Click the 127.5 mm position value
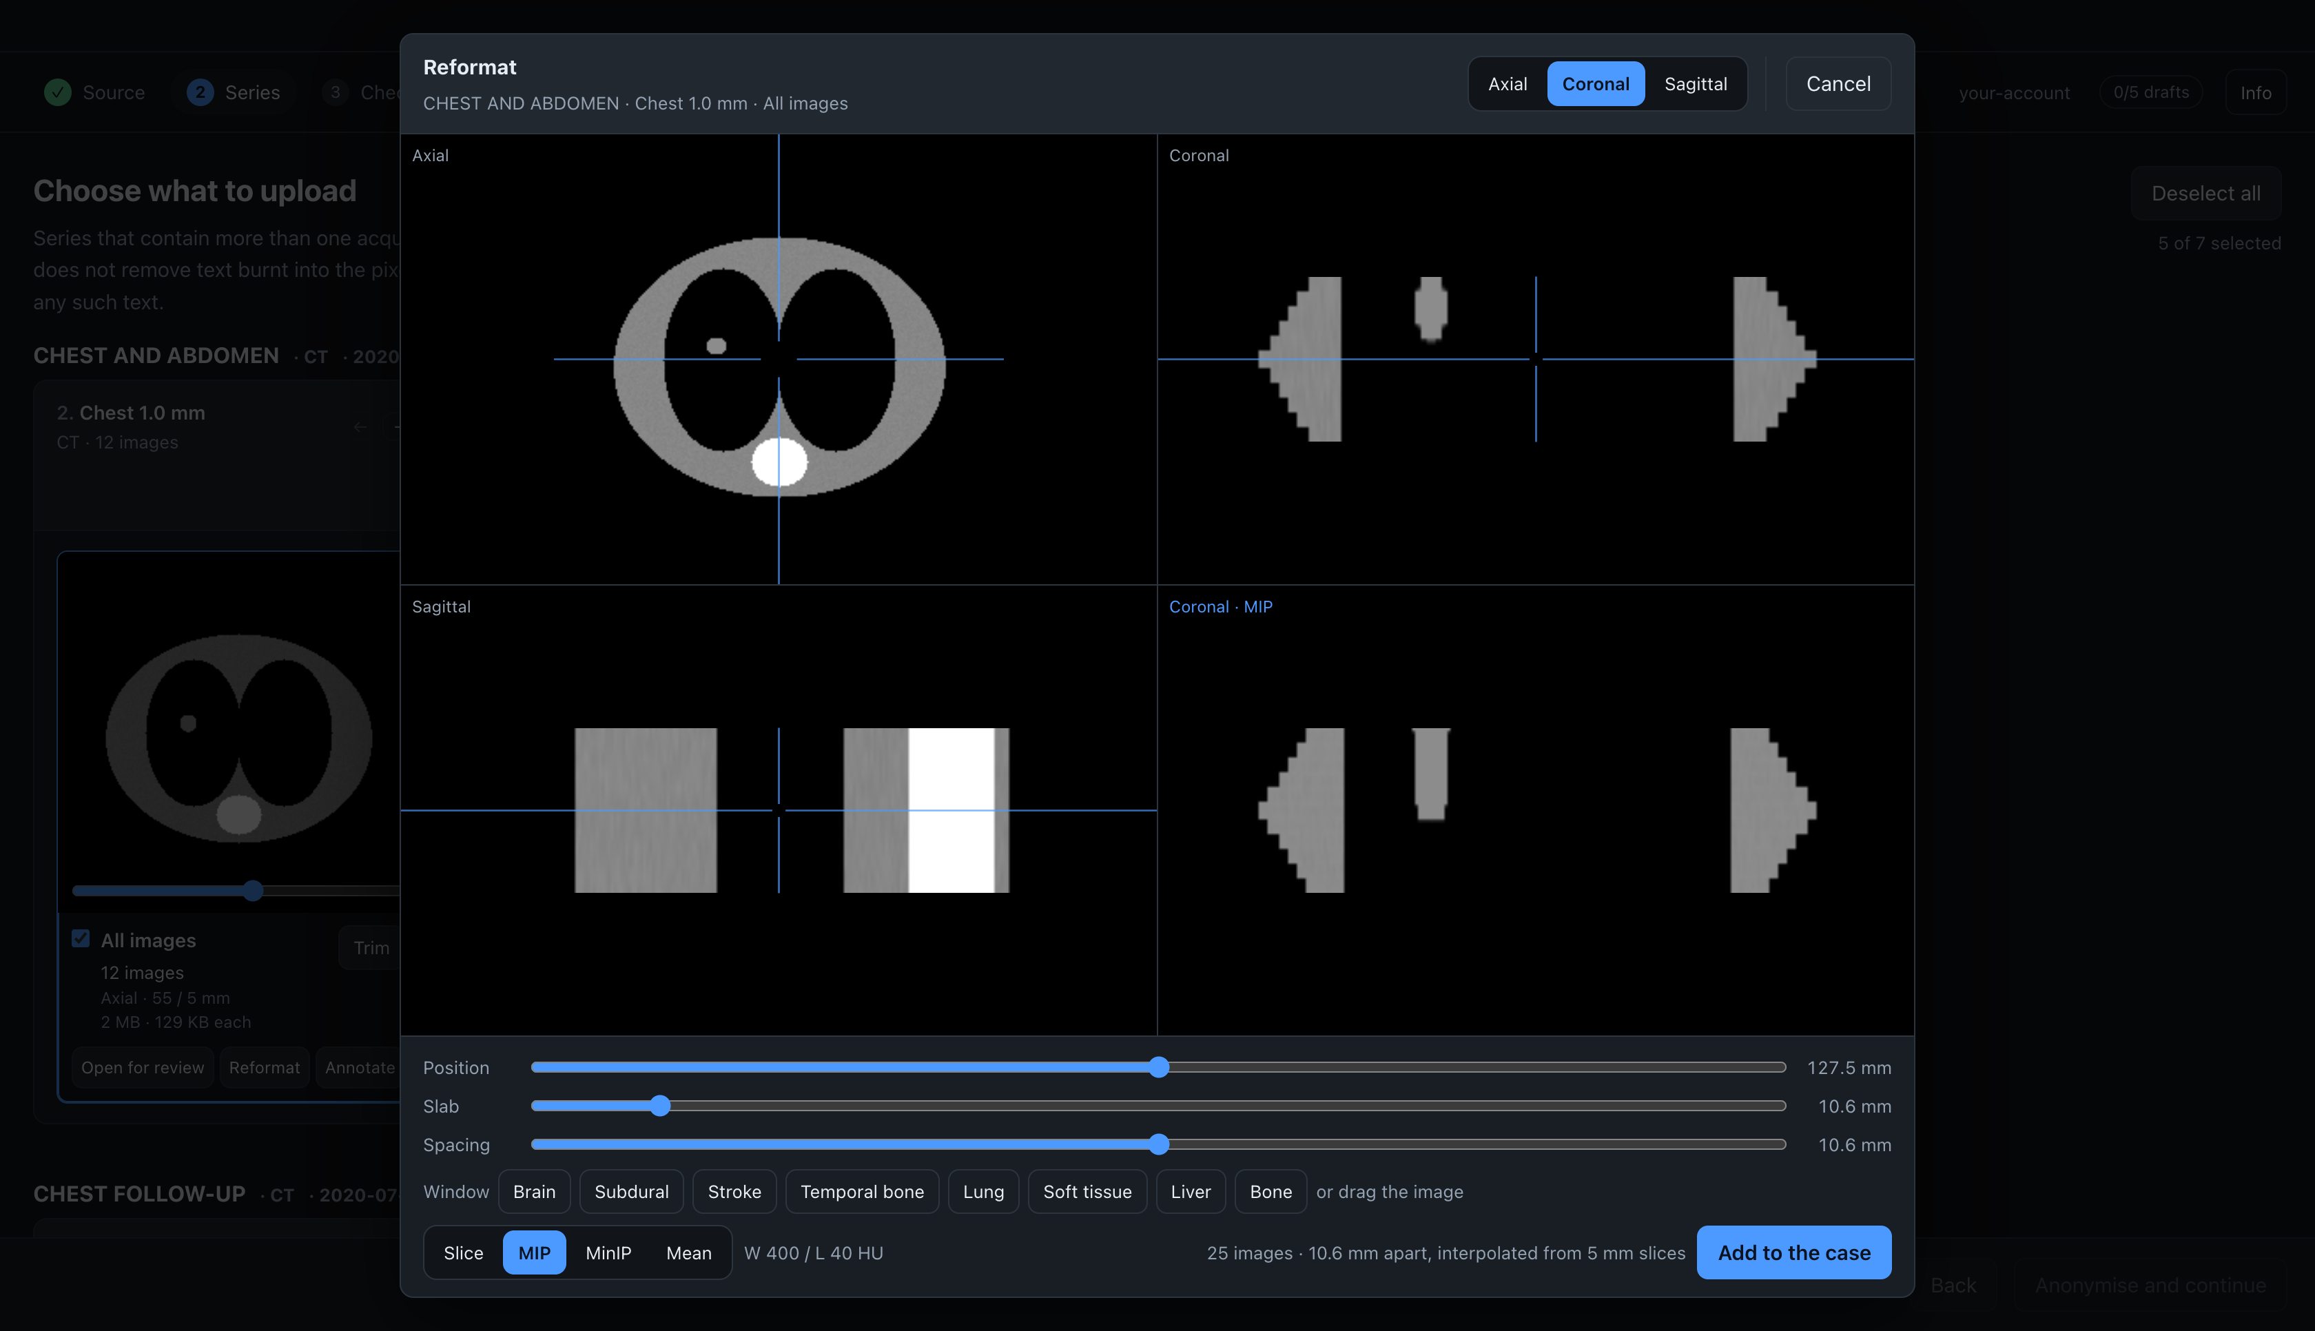Screen dimensions: 2315x1331 tap(1849, 1068)
